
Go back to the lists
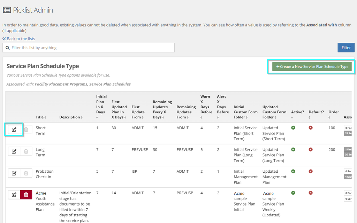click(x=19, y=39)
